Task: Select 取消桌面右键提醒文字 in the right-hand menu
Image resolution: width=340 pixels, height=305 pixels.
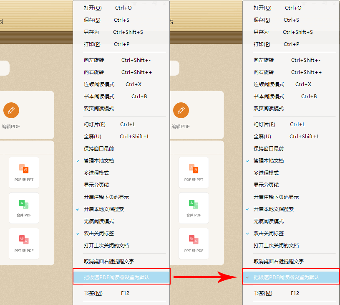Action: [291, 261]
